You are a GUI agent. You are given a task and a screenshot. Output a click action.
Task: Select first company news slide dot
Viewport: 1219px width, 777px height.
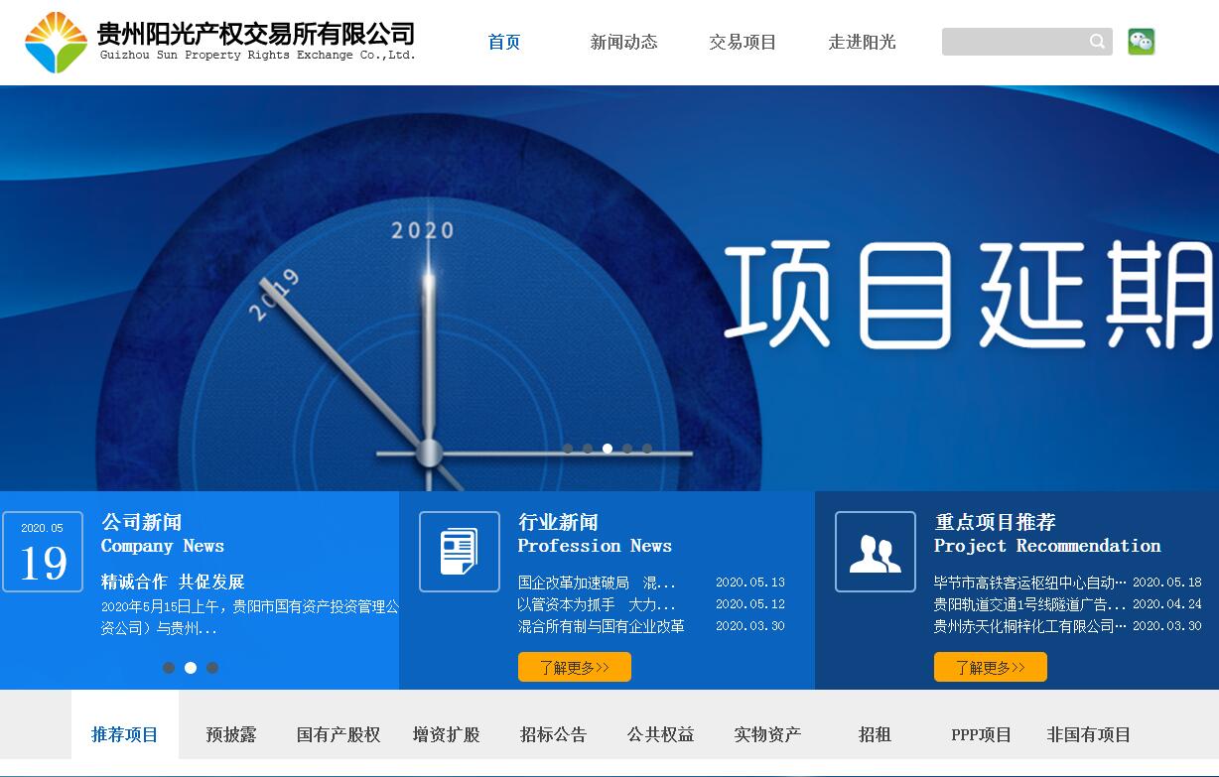(169, 668)
